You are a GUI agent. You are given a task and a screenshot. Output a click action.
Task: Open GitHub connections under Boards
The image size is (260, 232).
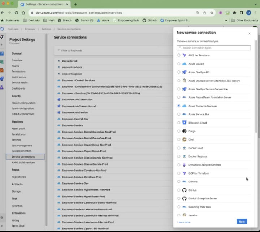23,114
